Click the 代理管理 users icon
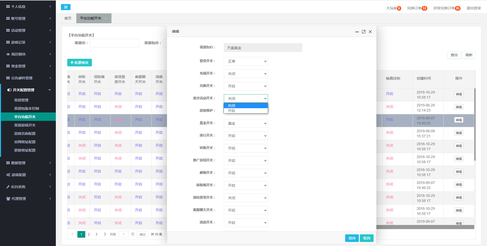Viewport: 487px width, 246px height. point(8,199)
